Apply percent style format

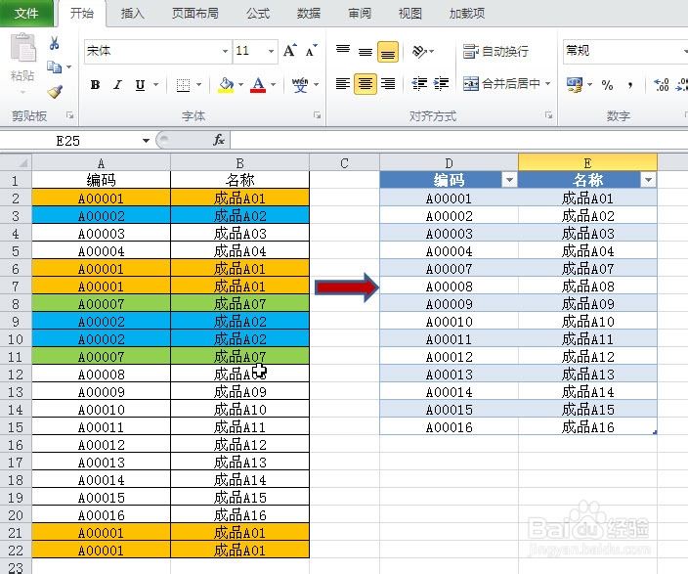607,84
